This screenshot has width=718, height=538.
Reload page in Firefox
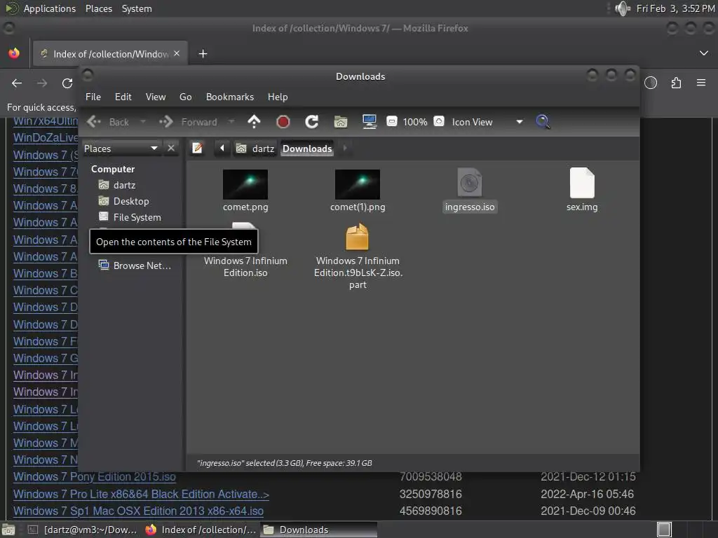[67, 83]
